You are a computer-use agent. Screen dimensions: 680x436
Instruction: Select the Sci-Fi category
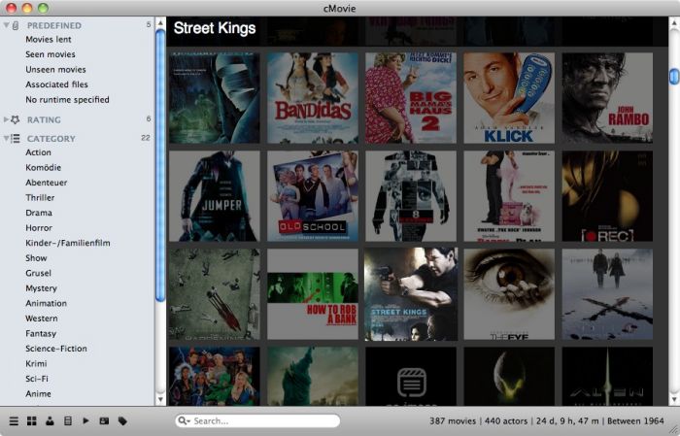click(37, 379)
